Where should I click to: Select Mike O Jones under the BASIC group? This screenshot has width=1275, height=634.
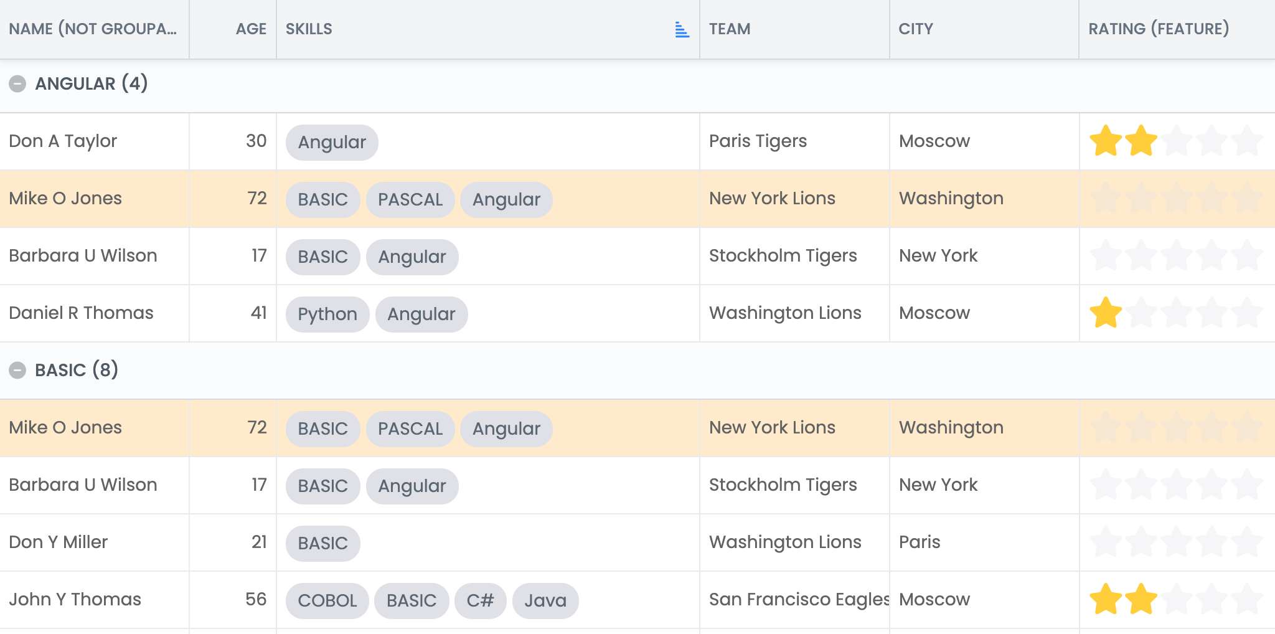tap(95, 428)
